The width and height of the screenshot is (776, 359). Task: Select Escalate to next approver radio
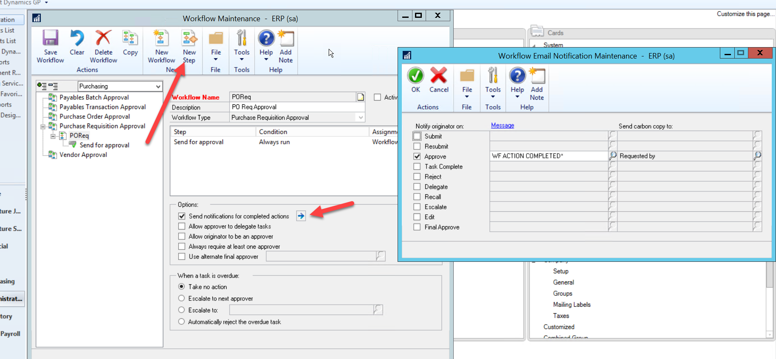[x=182, y=298]
